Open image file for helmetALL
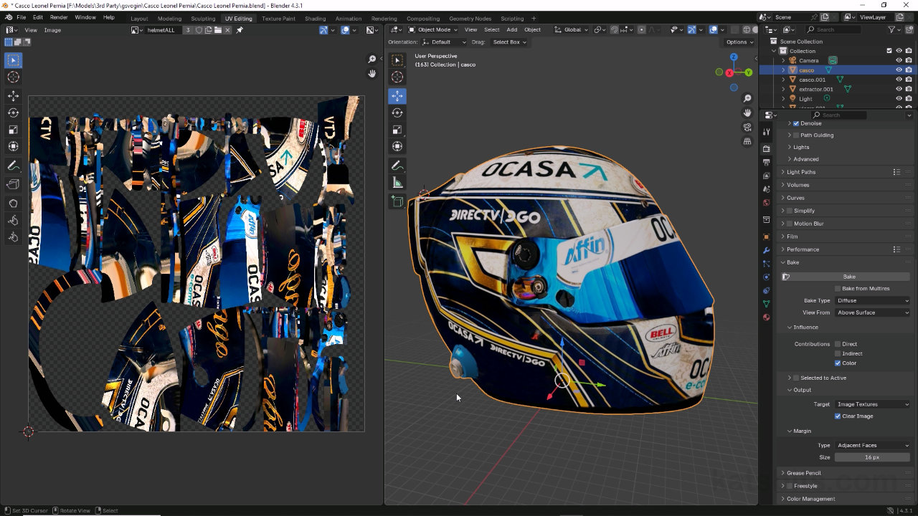The height and width of the screenshot is (516, 918). click(218, 30)
